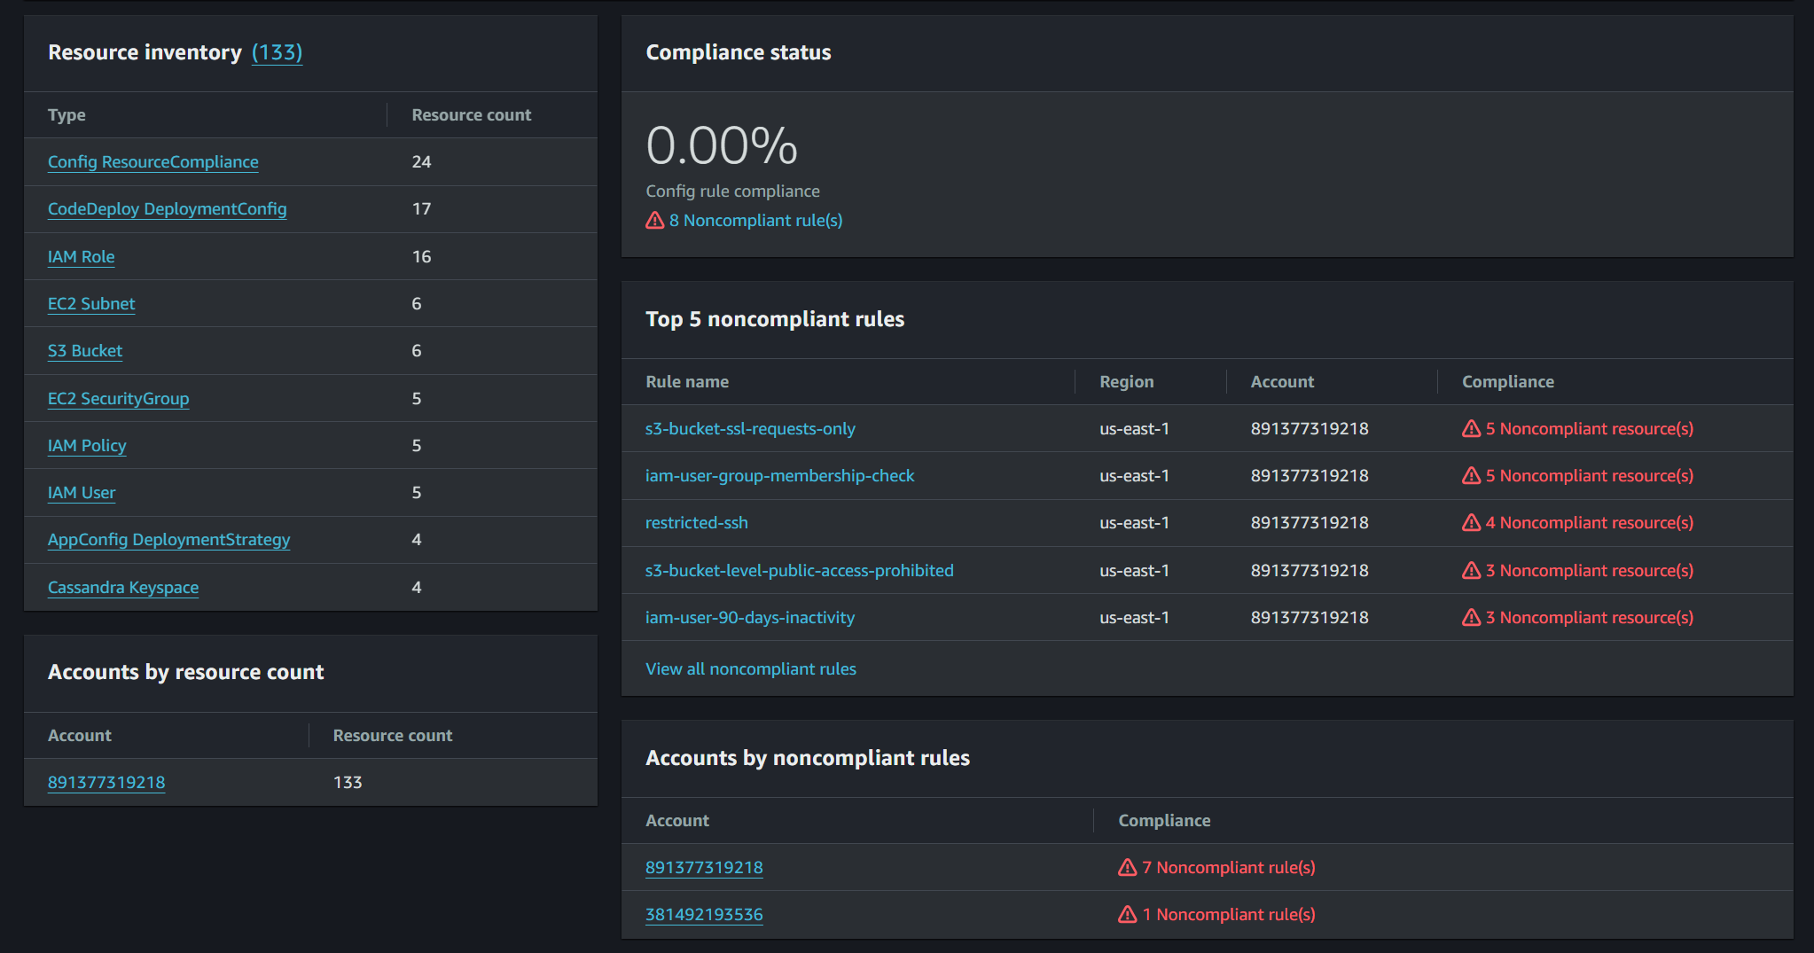1814x953 pixels.
Task: Click warning icon in s3-bucket-ssl-requests-only row
Action: click(1471, 429)
